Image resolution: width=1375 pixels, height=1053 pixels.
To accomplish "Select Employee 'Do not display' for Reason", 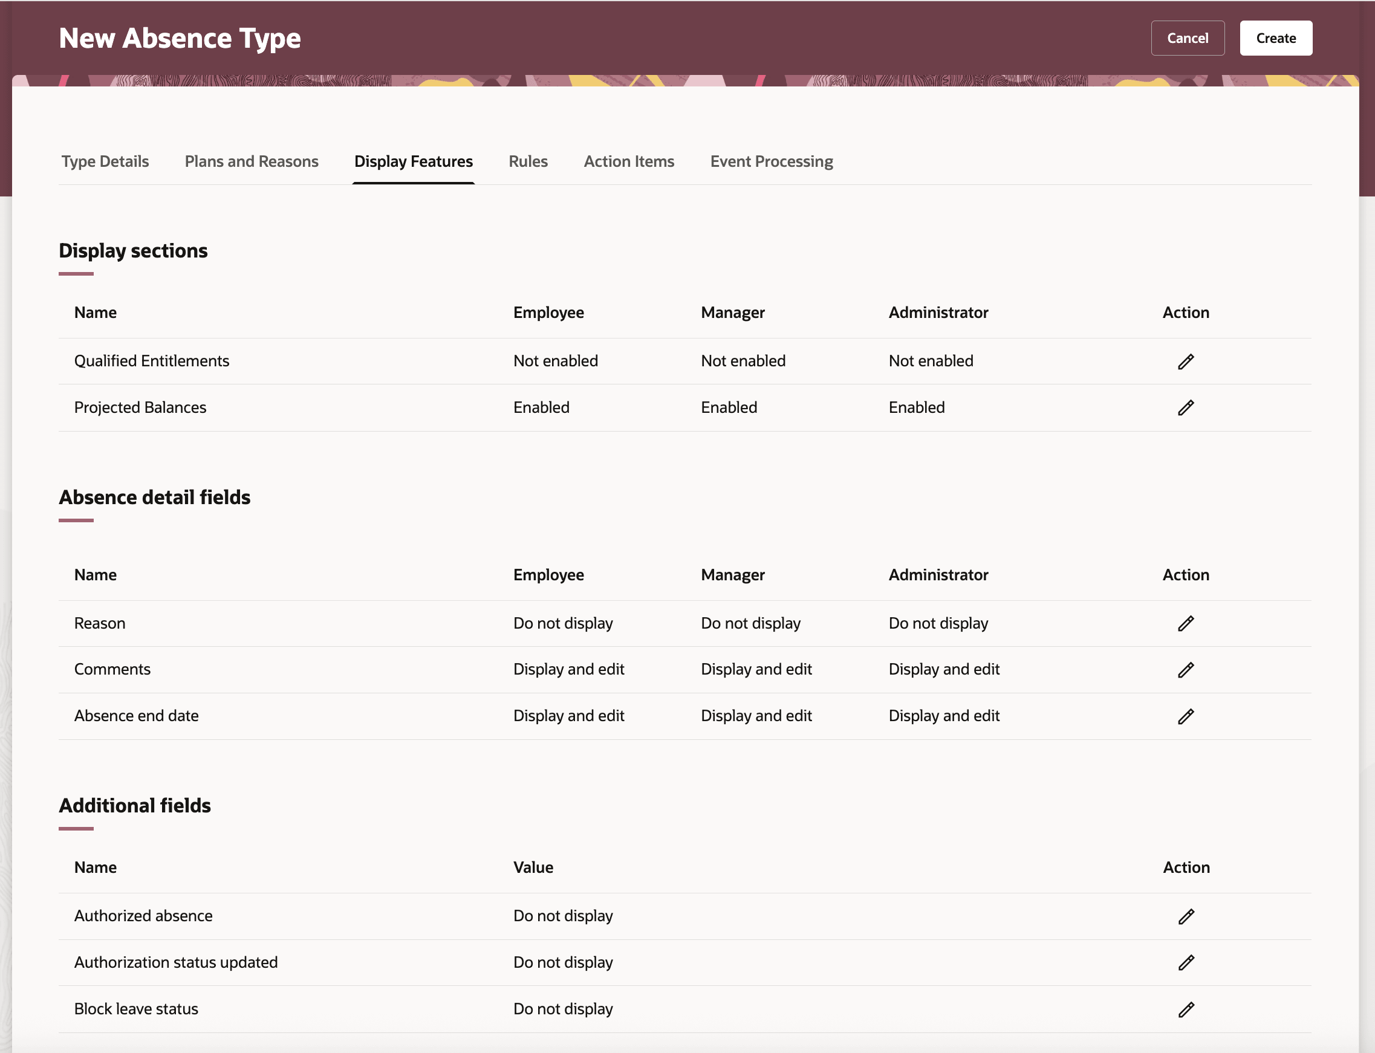I will [x=563, y=623].
